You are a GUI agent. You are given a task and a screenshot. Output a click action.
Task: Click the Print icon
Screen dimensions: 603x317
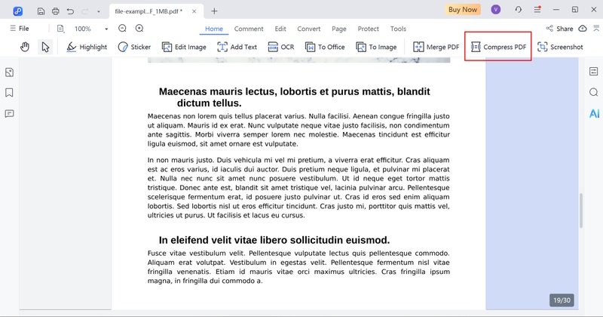pos(55,11)
